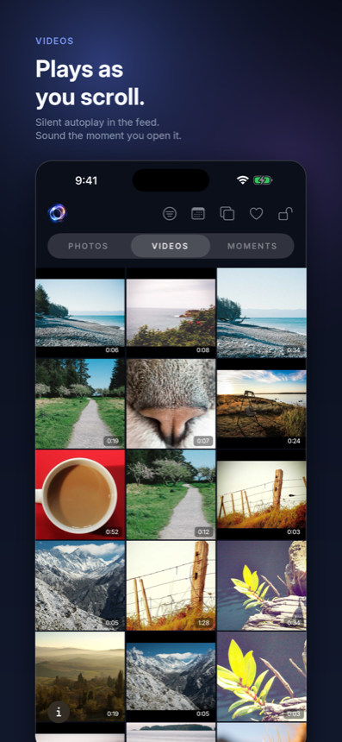This screenshot has height=742, width=342.
Task: Play the yellow leaves video 0:03
Action: pyautogui.click(x=261, y=676)
